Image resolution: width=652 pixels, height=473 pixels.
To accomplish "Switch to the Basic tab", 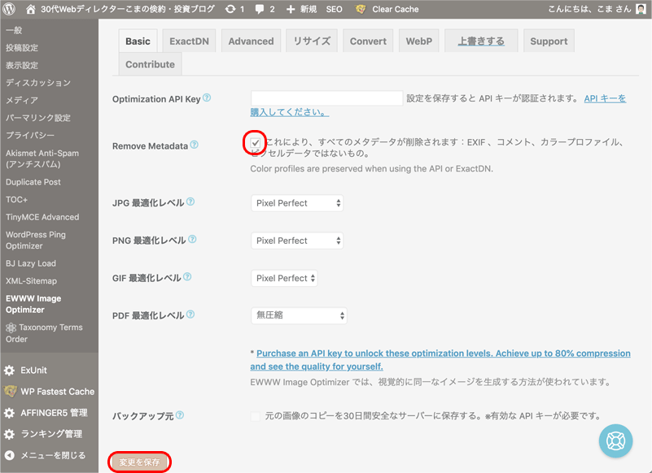I will (138, 41).
